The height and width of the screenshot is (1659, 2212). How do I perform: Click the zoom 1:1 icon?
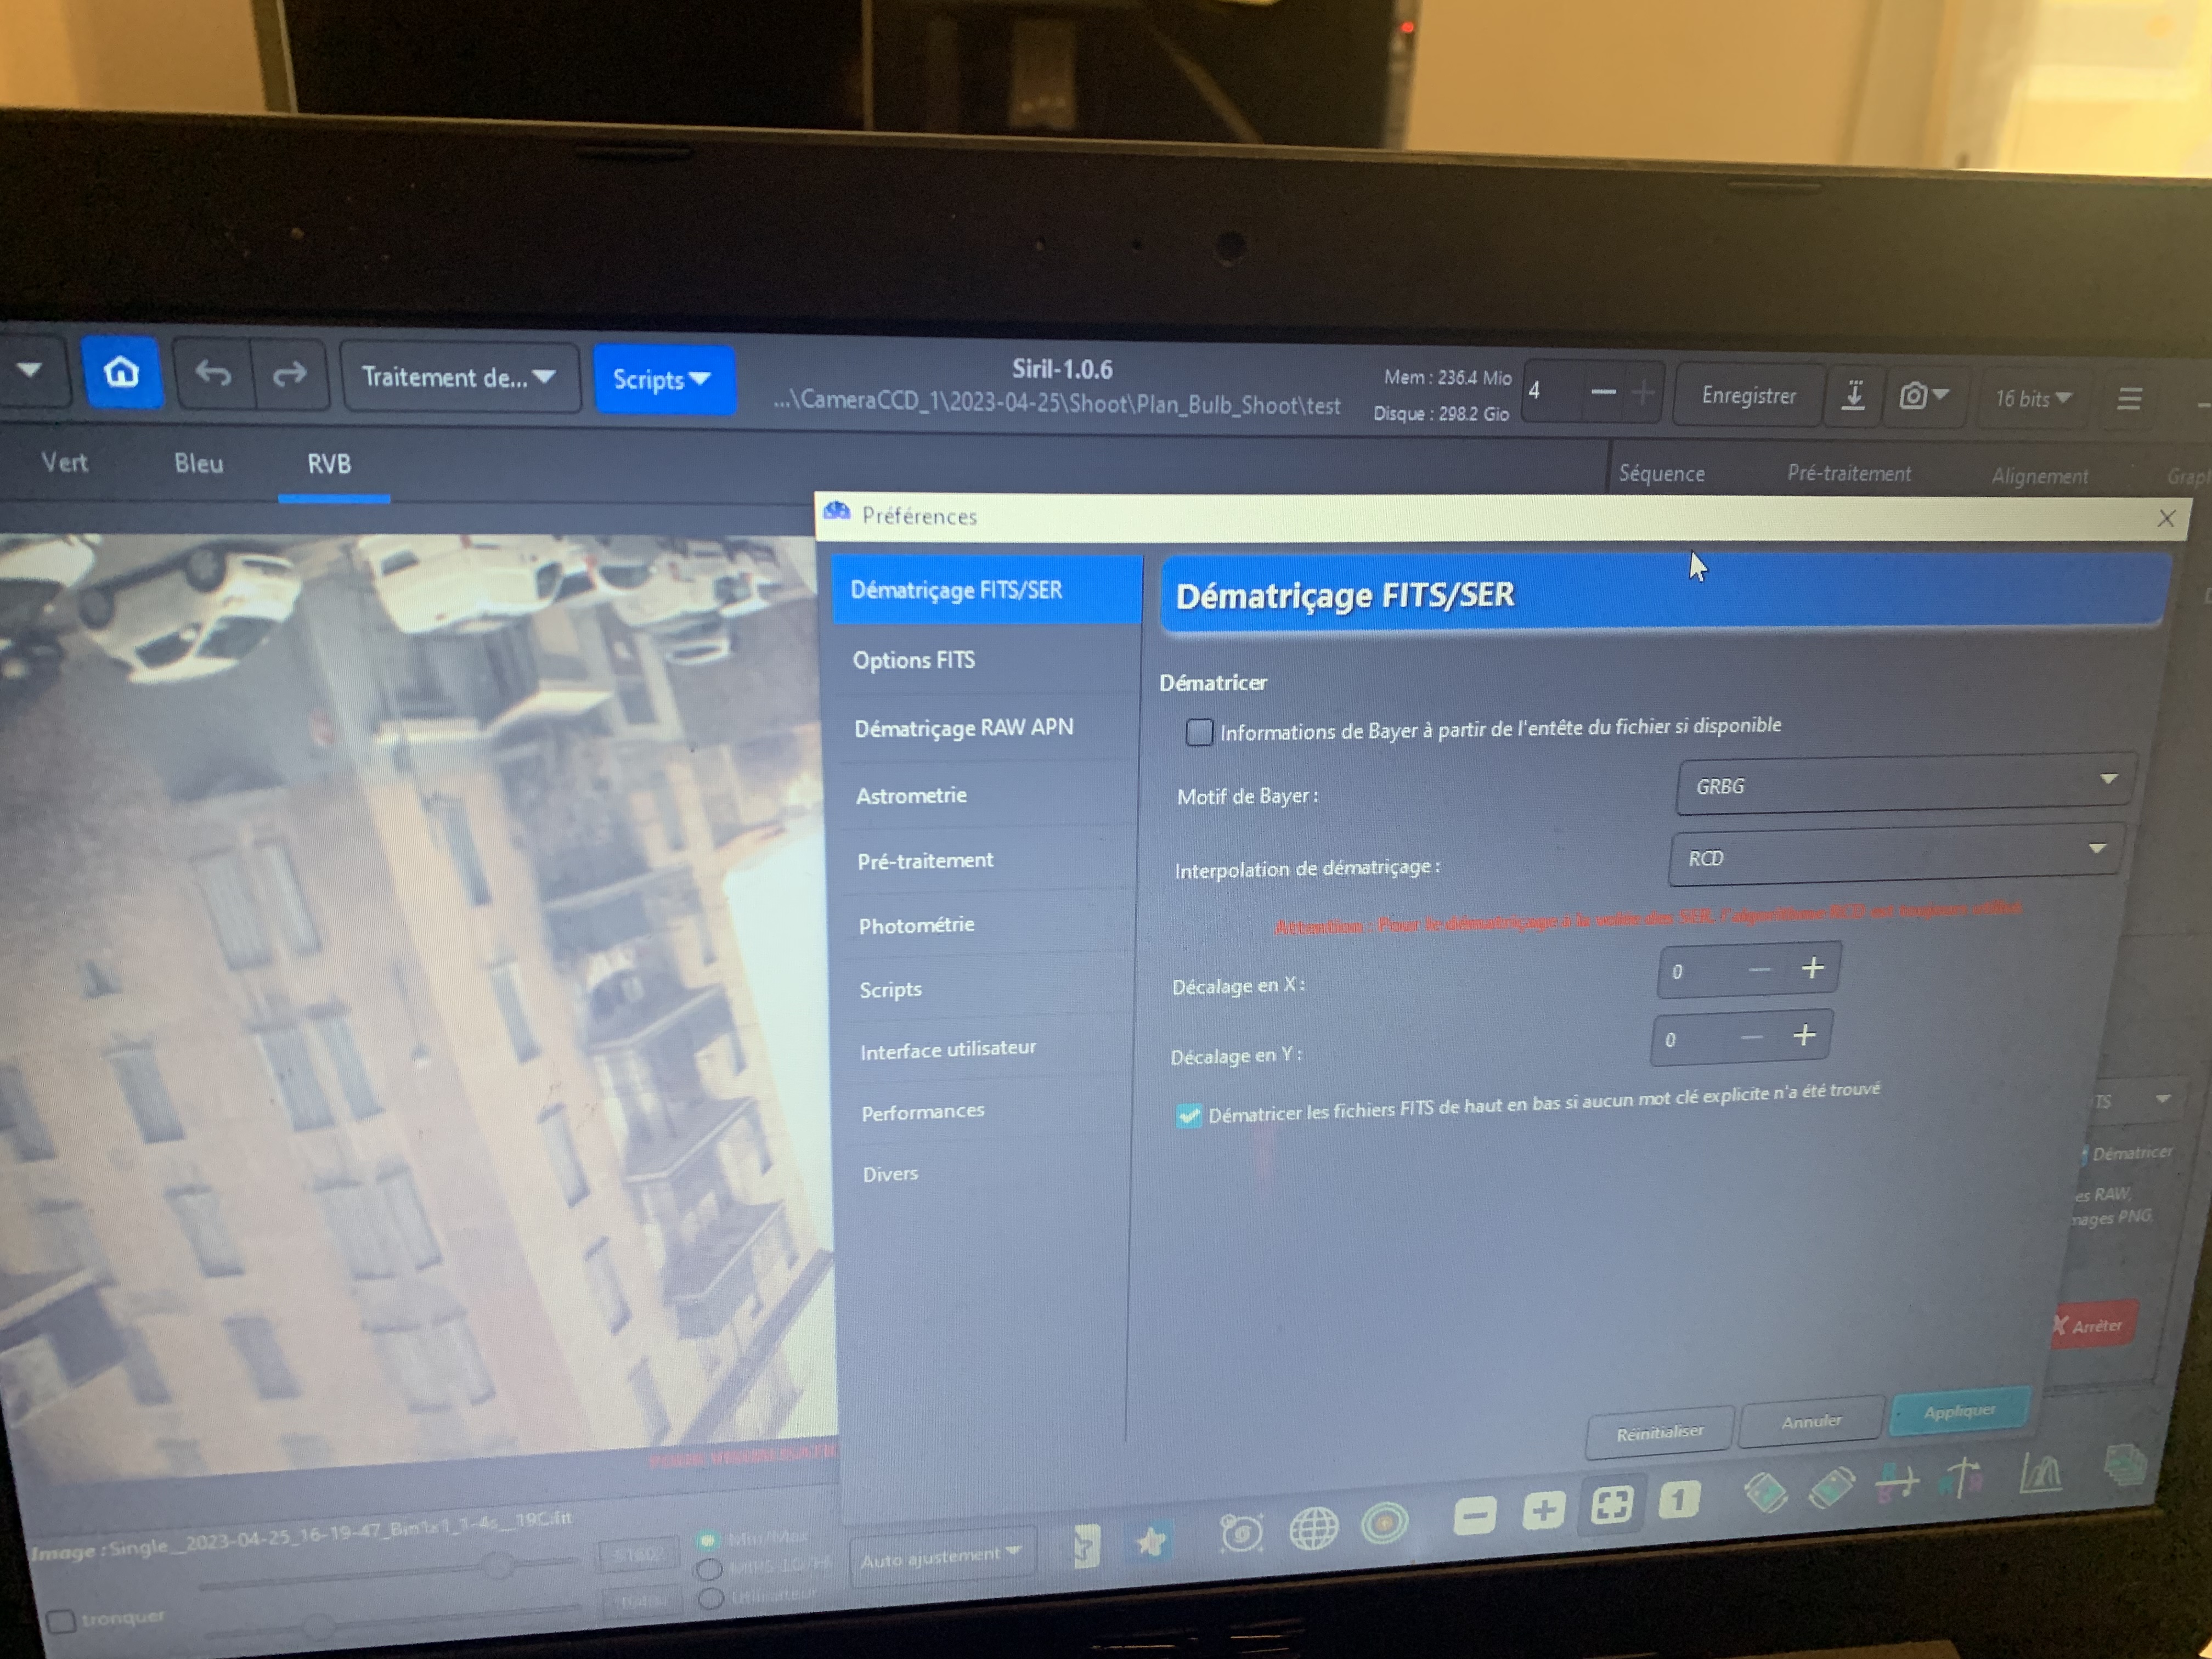(x=1679, y=1499)
